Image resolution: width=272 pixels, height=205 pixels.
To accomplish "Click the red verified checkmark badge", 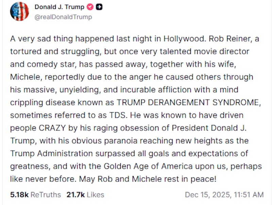I will [90, 7].
